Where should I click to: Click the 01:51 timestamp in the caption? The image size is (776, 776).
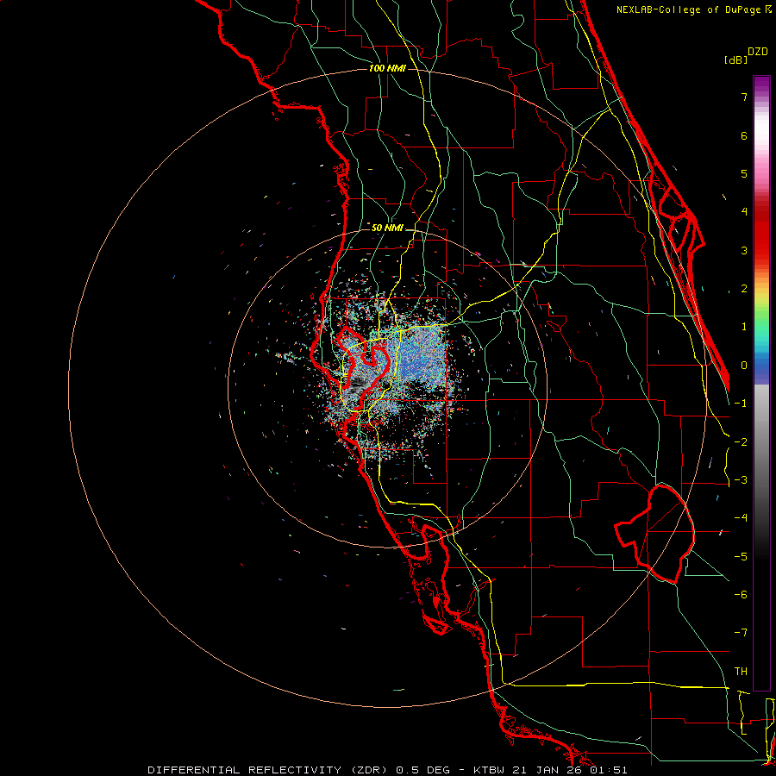(609, 770)
